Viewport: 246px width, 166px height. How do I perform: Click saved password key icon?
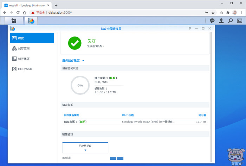pyautogui.click(x=207, y=13)
